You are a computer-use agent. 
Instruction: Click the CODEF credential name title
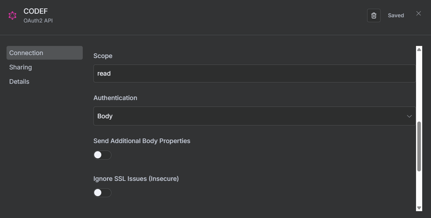(36, 11)
